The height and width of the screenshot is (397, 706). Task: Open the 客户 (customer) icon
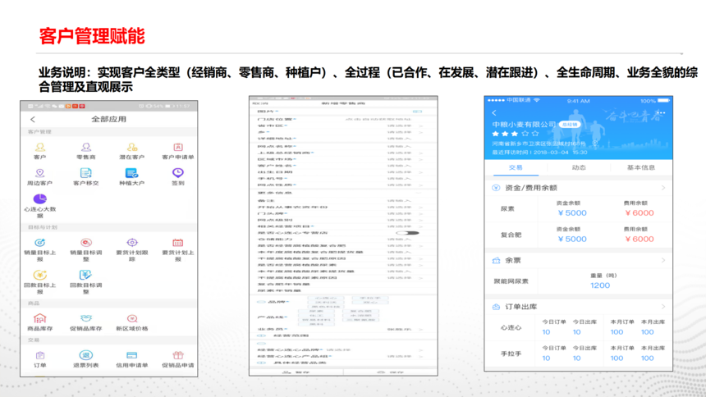point(39,148)
